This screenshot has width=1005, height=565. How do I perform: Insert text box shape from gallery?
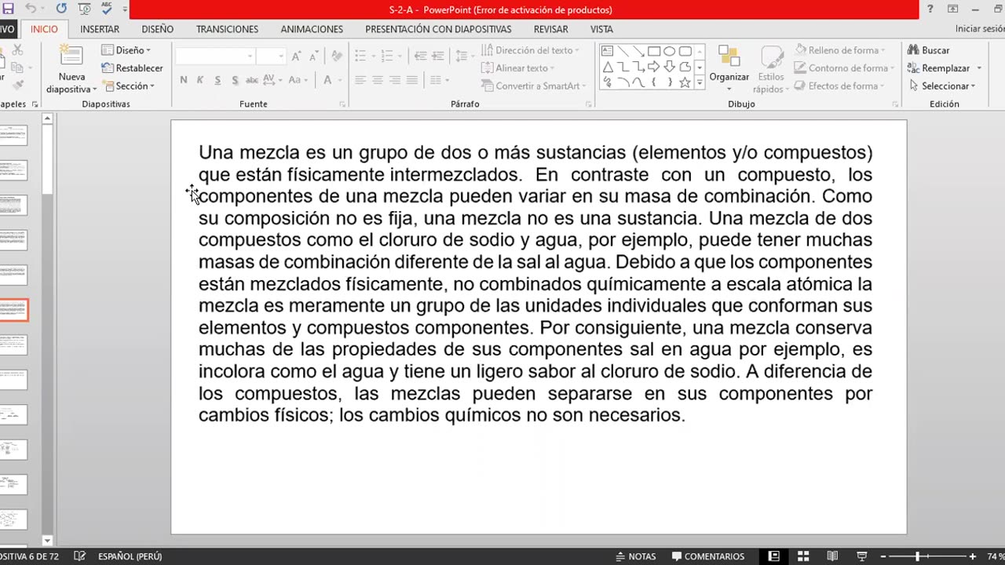click(x=607, y=51)
